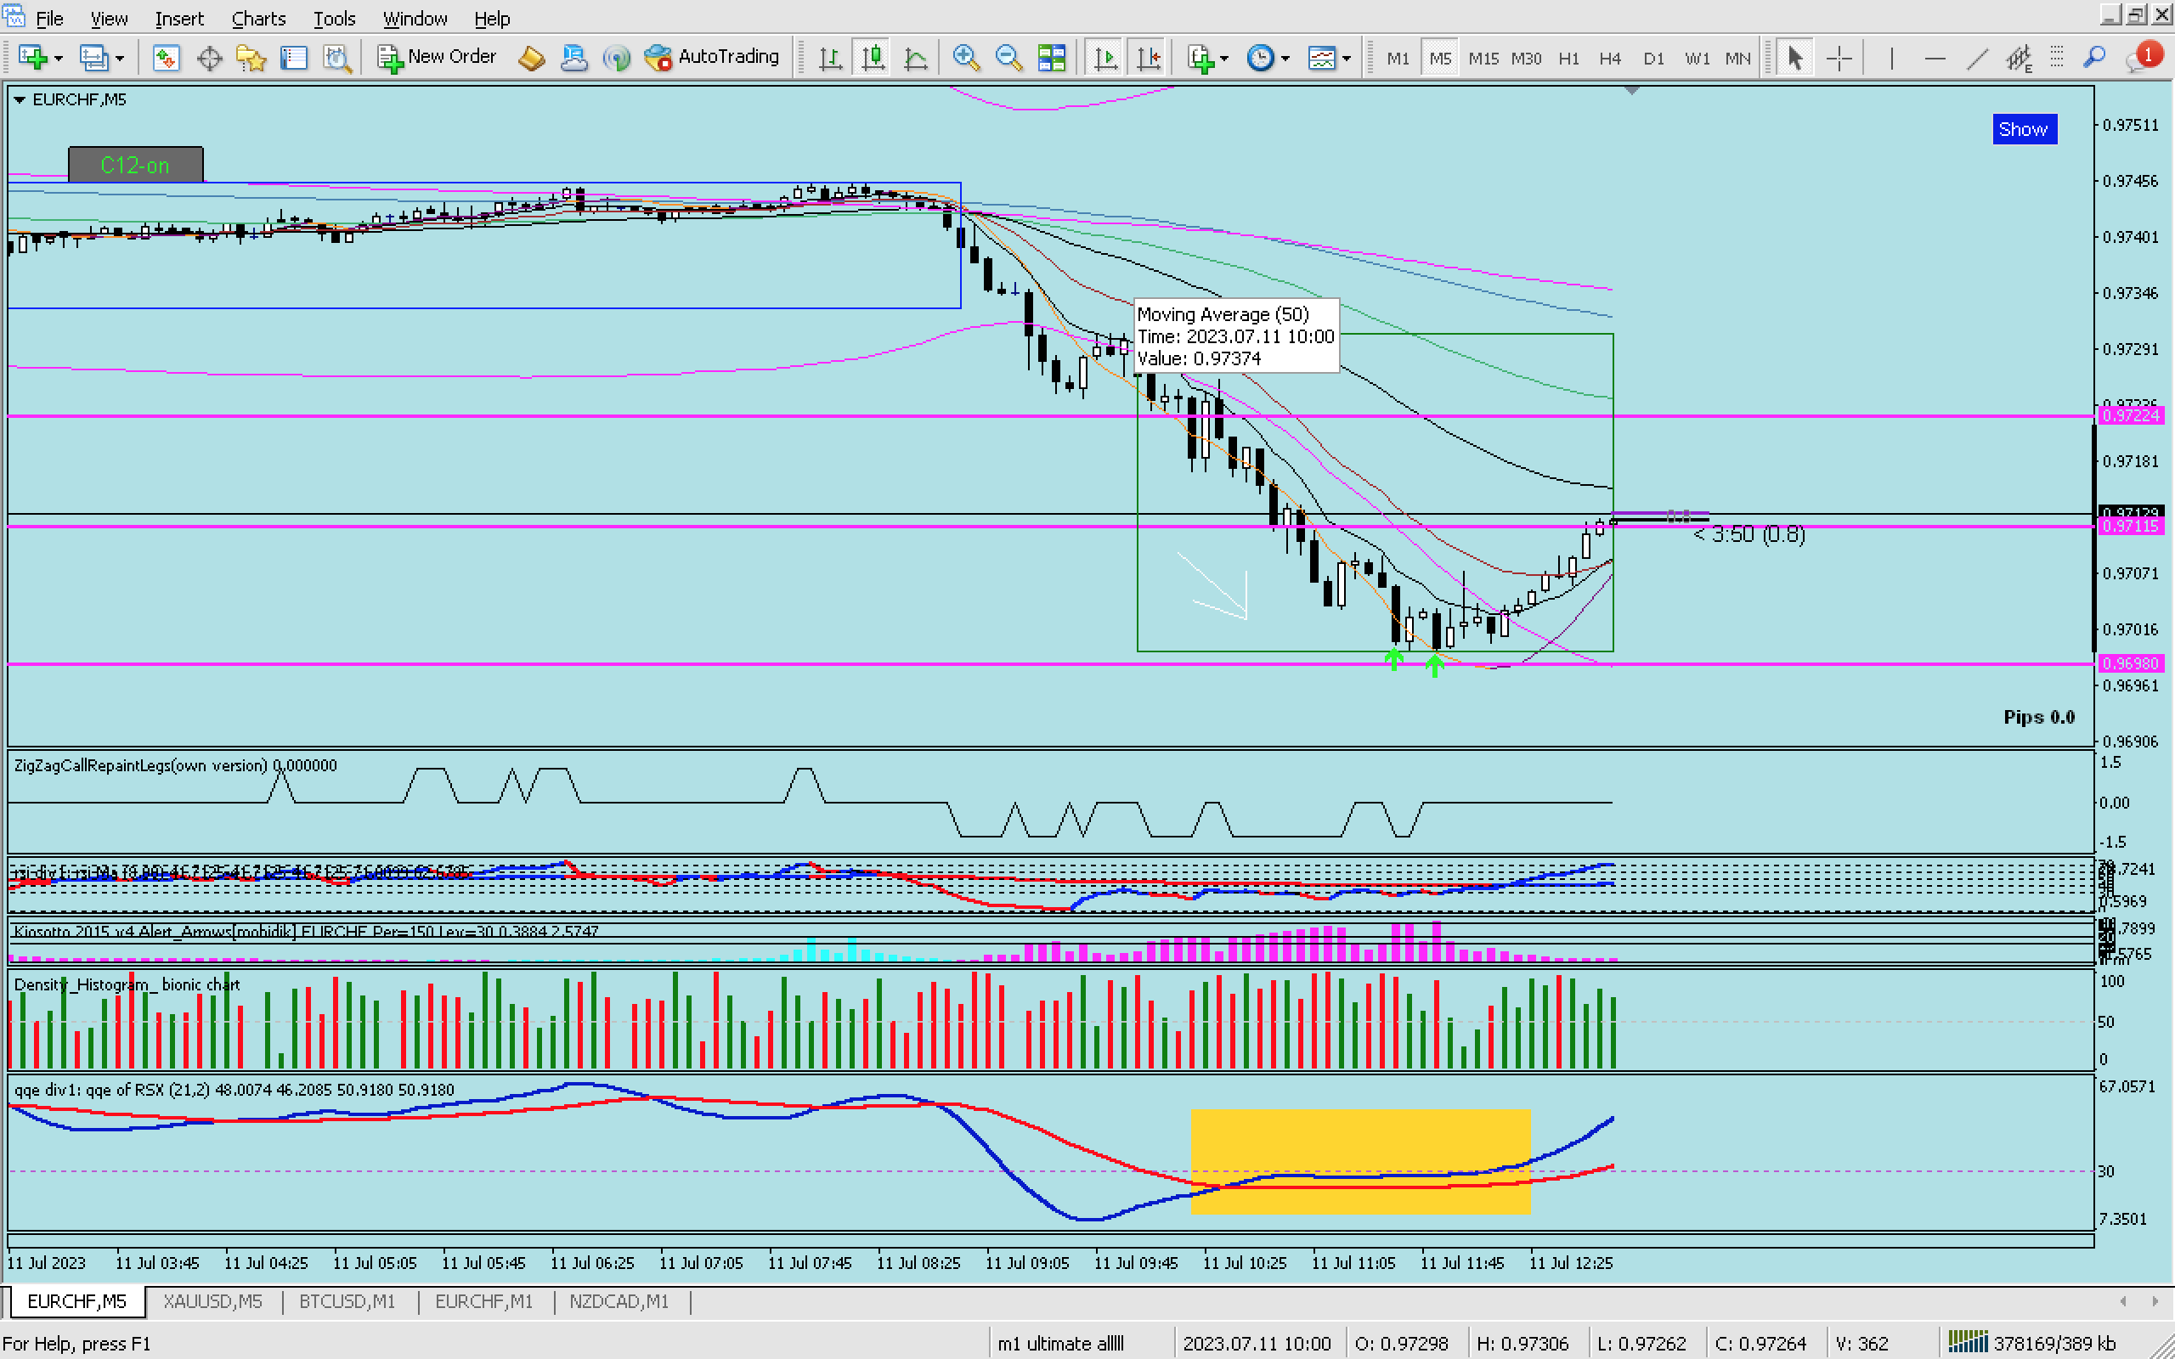Select the crosshair cursor tool
Image resolution: width=2175 pixels, height=1359 pixels.
(1839, 59)
